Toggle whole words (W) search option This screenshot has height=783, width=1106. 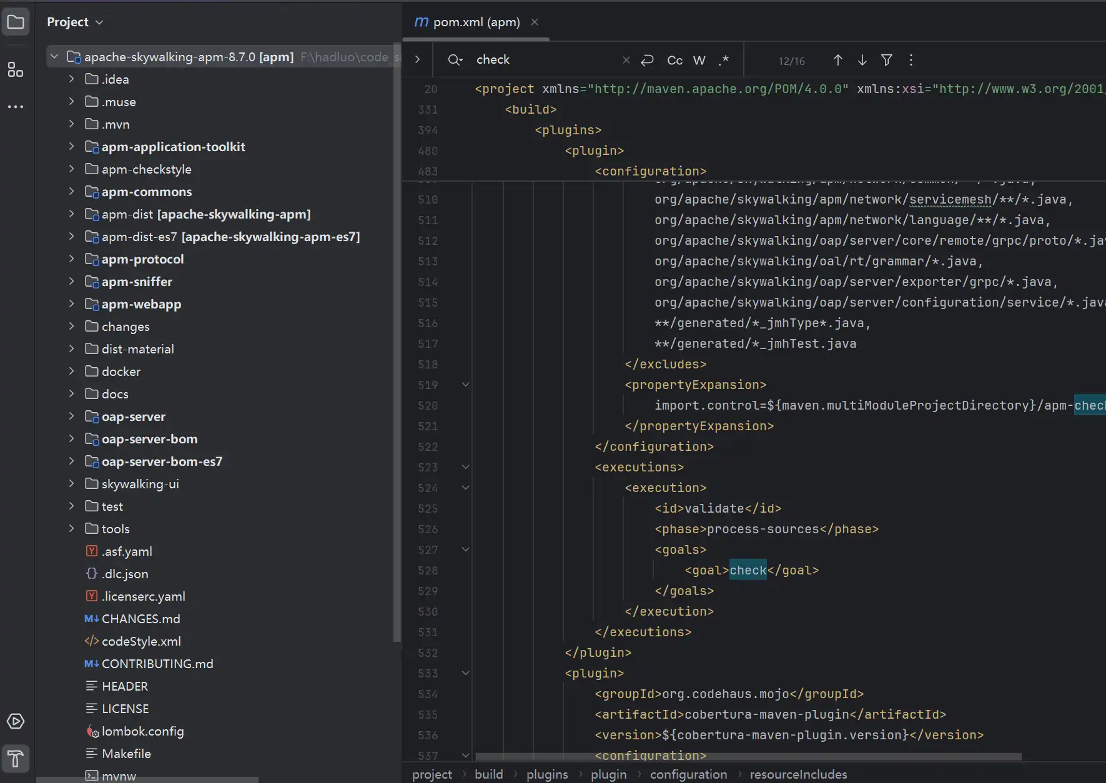(x=699, y=60)
